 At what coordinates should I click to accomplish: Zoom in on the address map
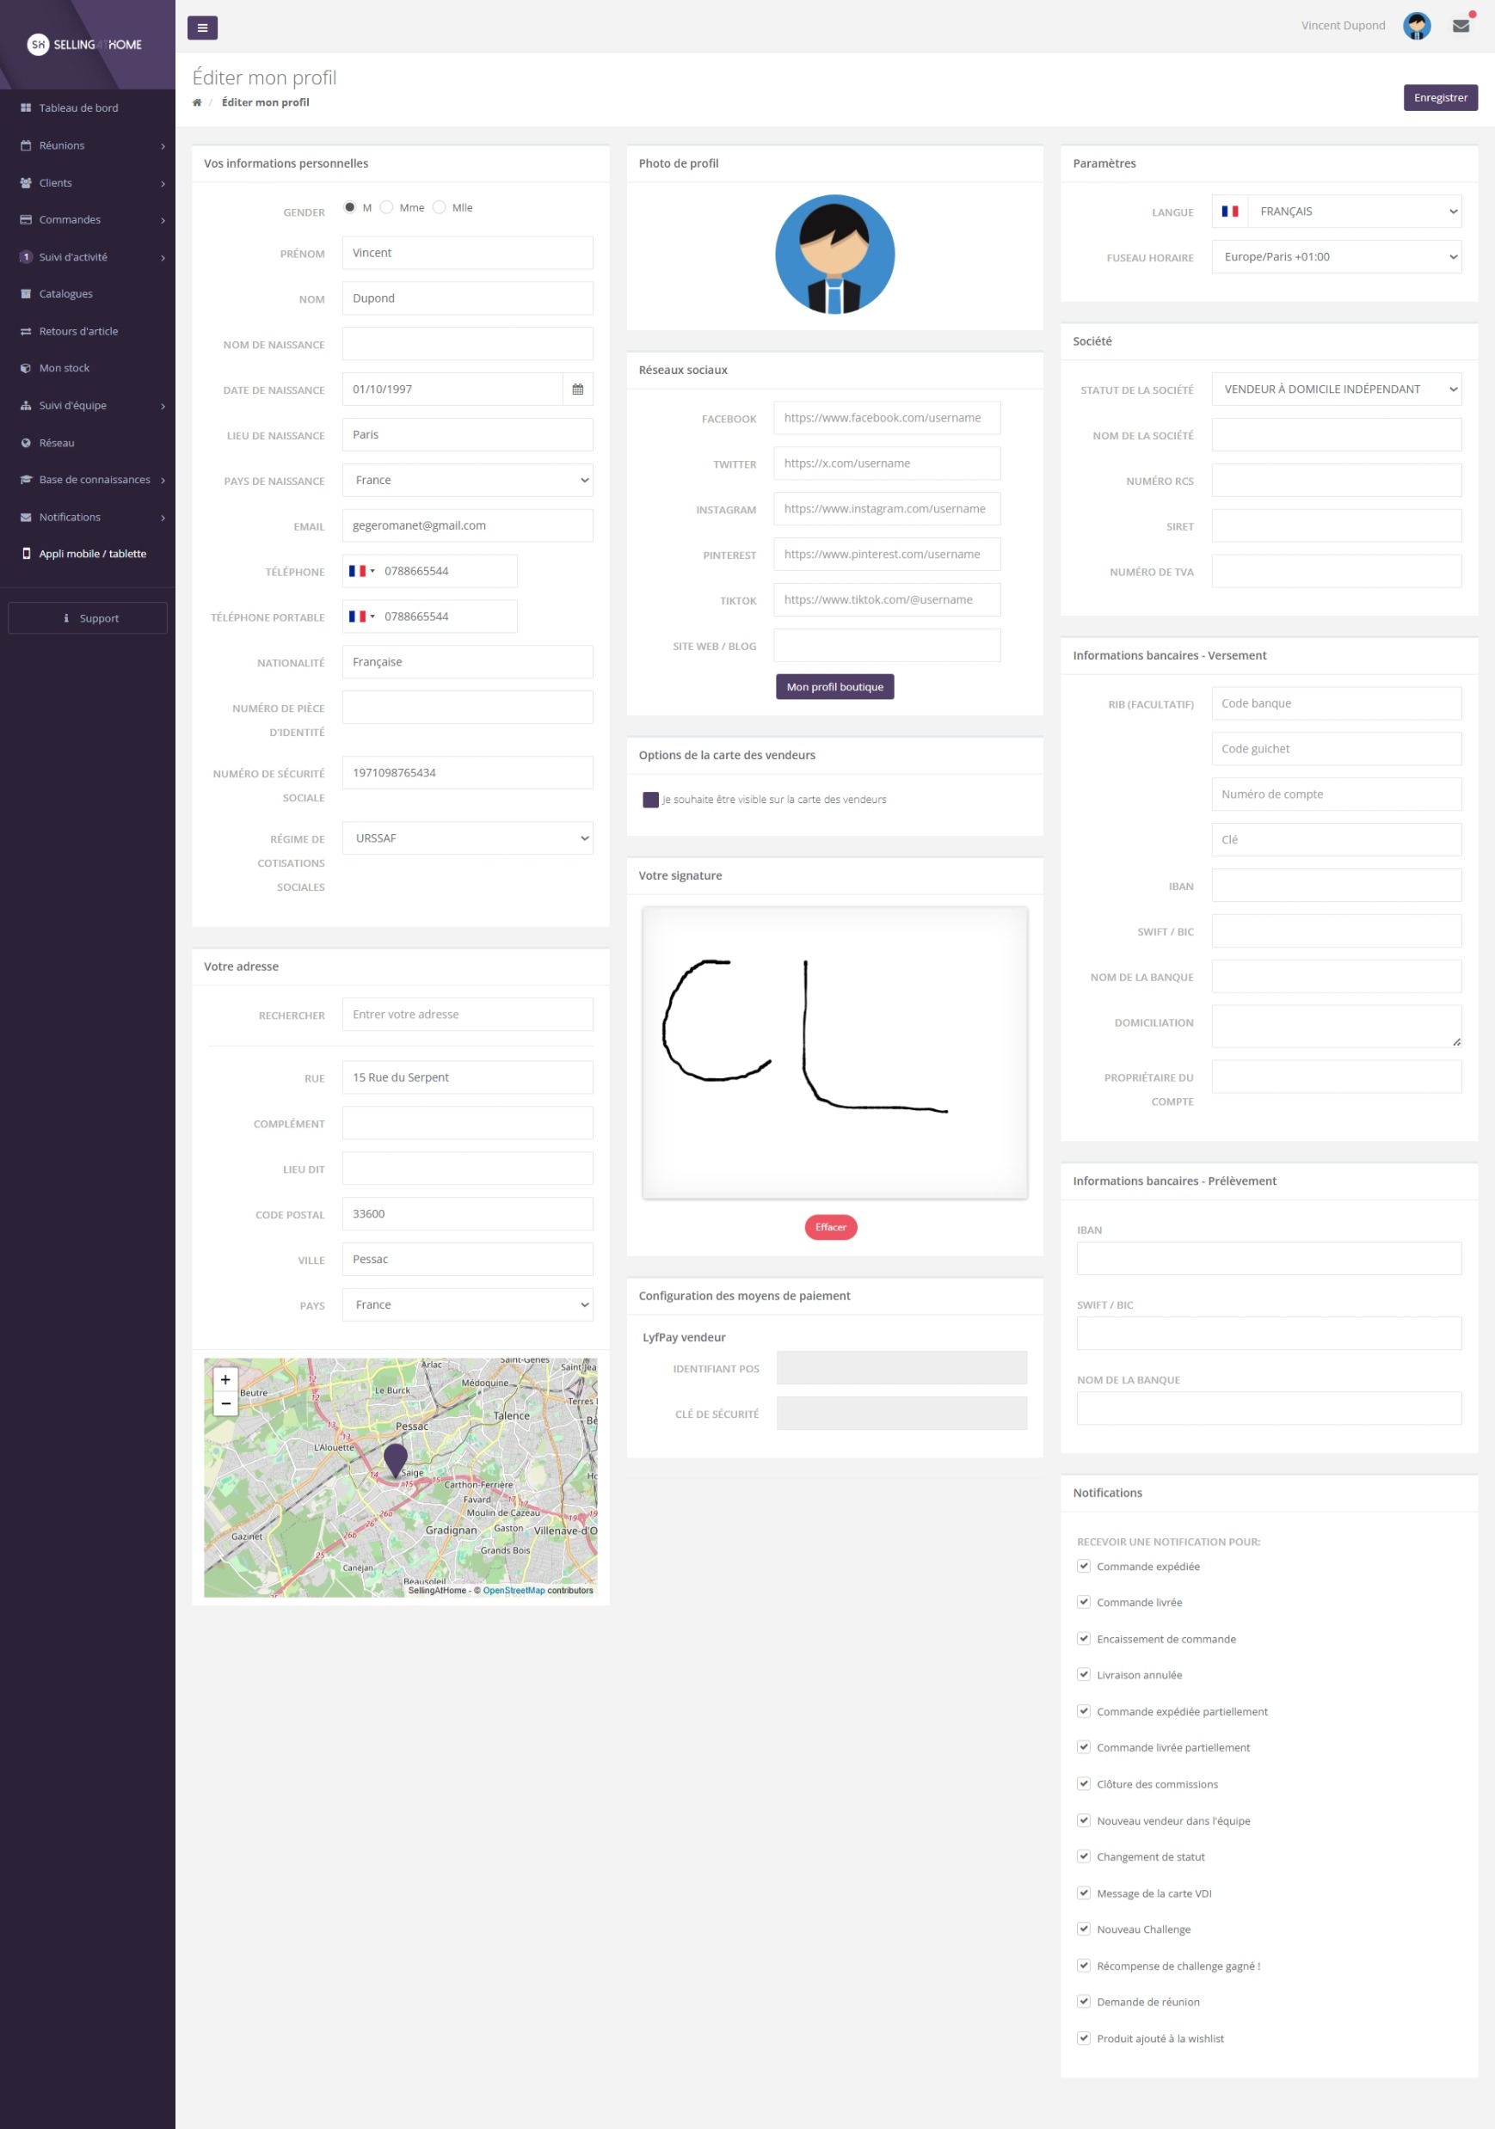(x=225, y=1379)
